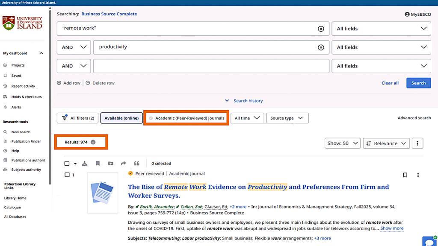Go to Publication Finder tool
The width and height of the screenshot is (438, 246).
[26, 141]
